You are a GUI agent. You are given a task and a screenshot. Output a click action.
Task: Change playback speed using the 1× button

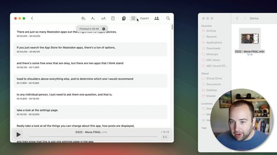[164, 137]
